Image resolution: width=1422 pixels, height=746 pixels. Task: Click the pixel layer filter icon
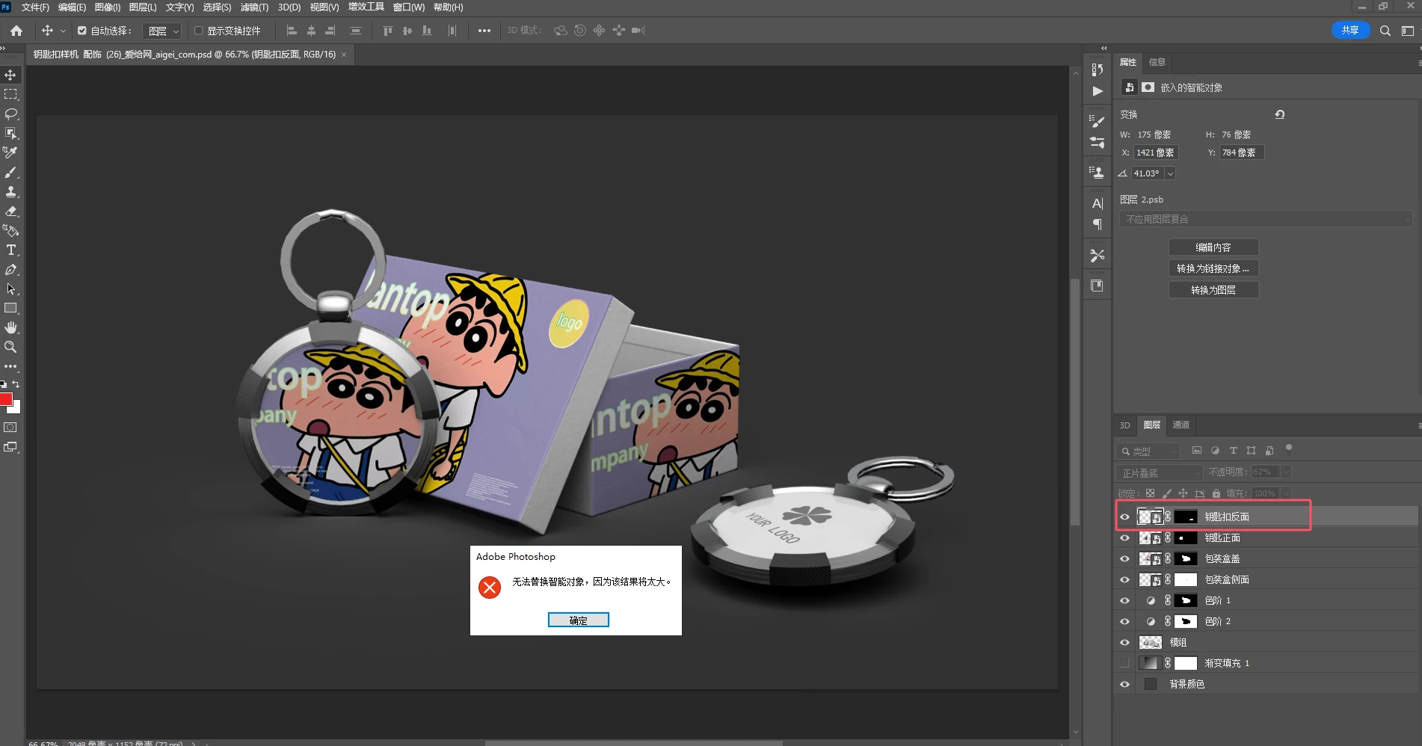pos(1196,451)
